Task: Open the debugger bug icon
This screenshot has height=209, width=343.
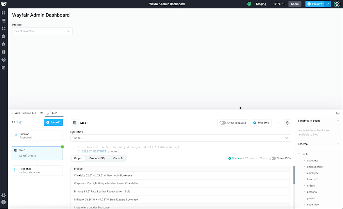Action: 4,44
